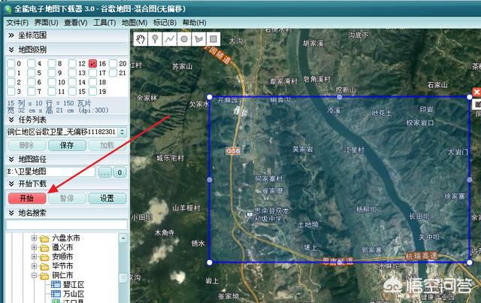This screenshot has width=481, height=303.
Task: Click the red close icon on selection box
Action: point(476,92)
